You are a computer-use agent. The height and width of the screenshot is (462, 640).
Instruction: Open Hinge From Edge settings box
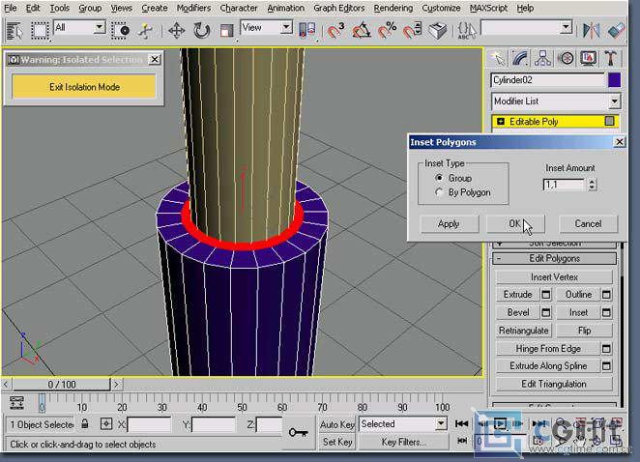coord(606,349)
